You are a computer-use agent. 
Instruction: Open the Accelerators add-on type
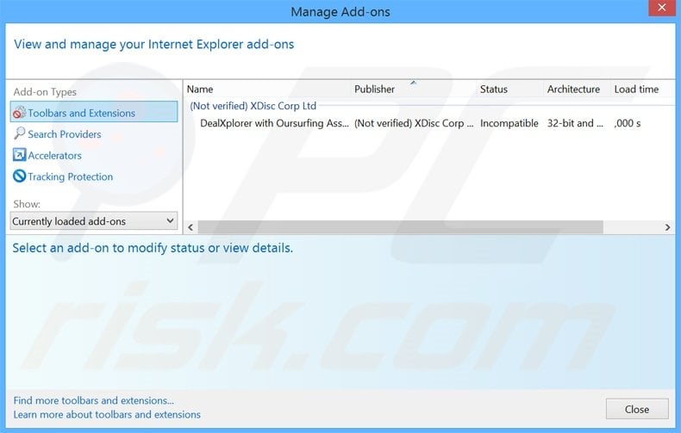tap(54, 155)
